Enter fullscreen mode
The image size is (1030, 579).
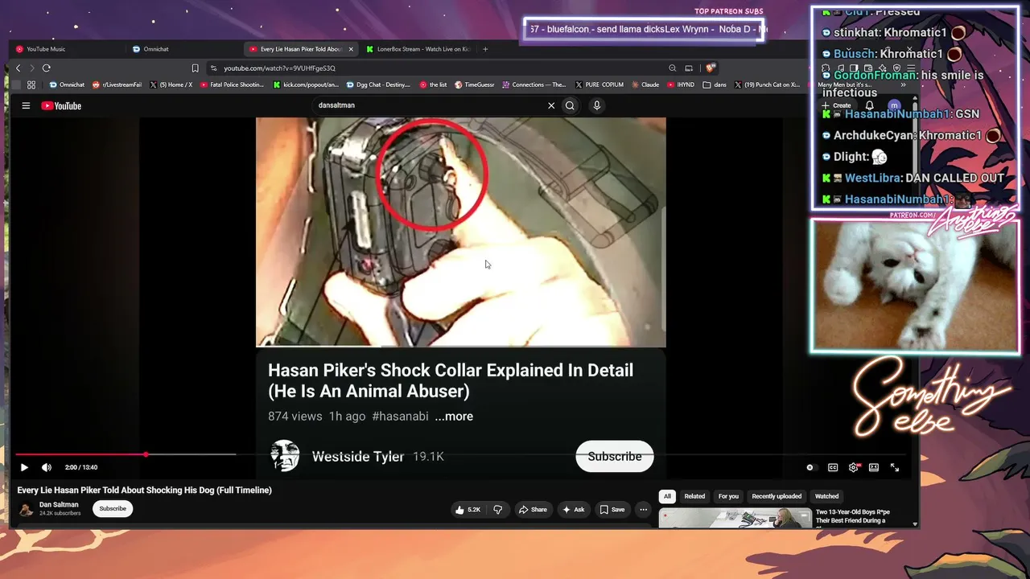895,467
